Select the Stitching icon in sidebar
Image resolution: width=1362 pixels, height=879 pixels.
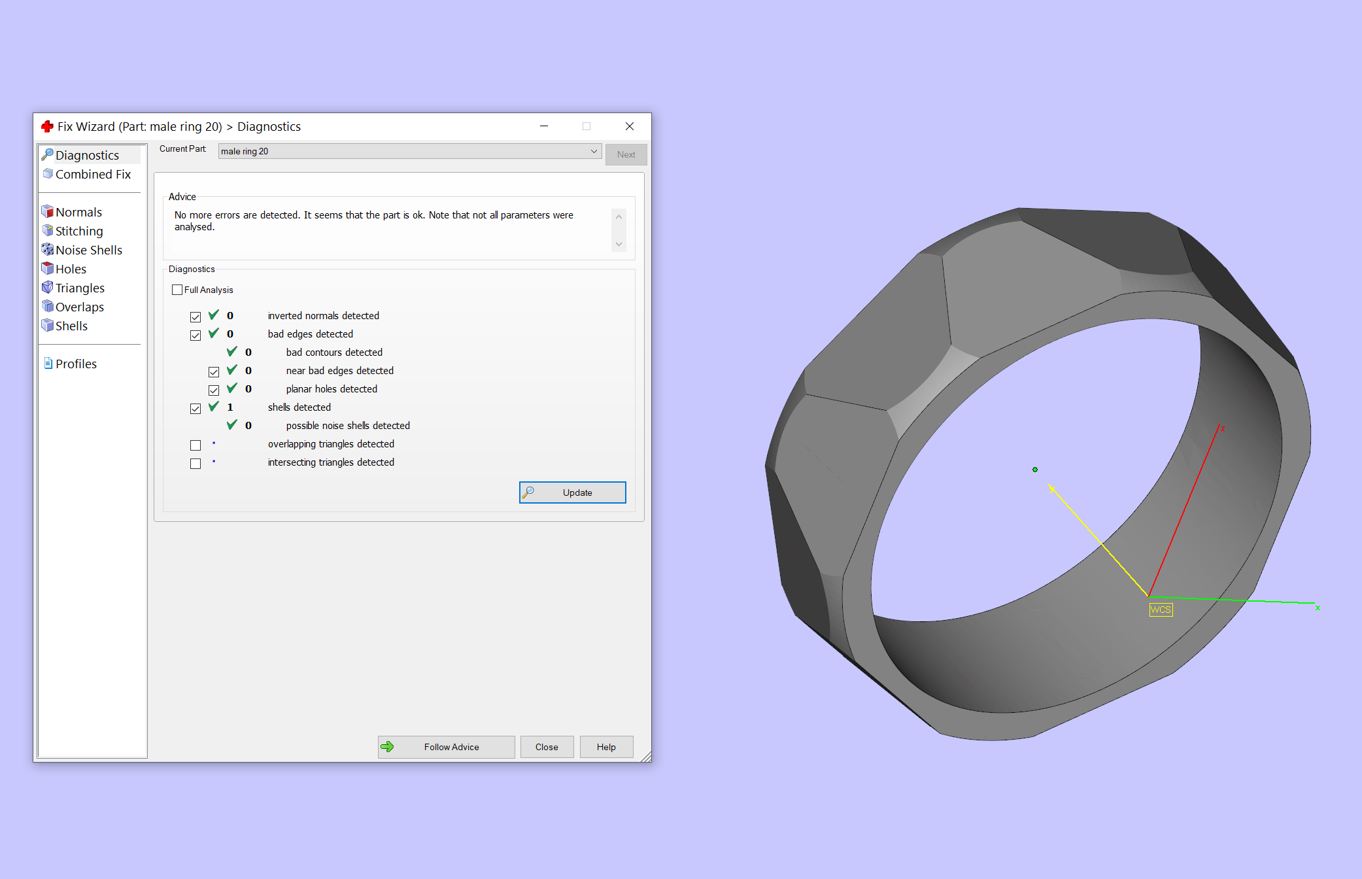tap(48, 231)
